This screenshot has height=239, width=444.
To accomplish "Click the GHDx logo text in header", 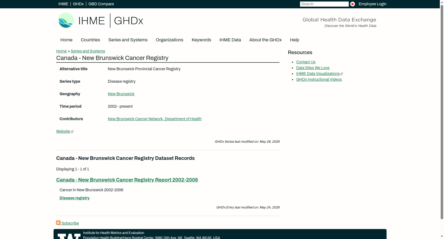I will (128, 21).
